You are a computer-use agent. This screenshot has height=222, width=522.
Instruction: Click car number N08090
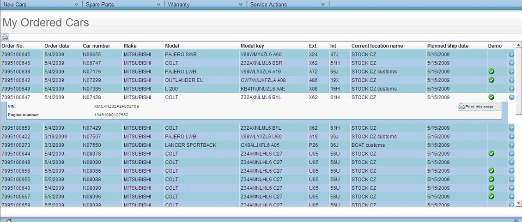click(x=92, y=188)
